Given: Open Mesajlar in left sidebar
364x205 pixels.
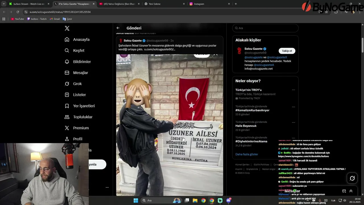Looking at the screenshot, I should tap(76, 73).
